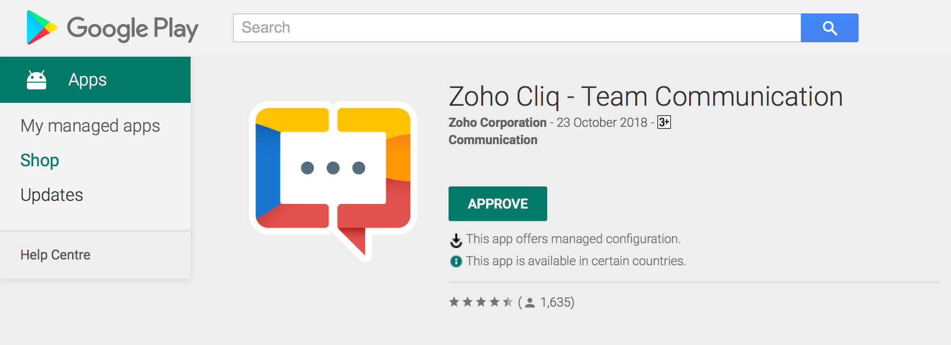Image resolution: width=951 pixels, height=345 pixels.
Task: Click the green country availability info icon
Action: [x=455, y=261]
